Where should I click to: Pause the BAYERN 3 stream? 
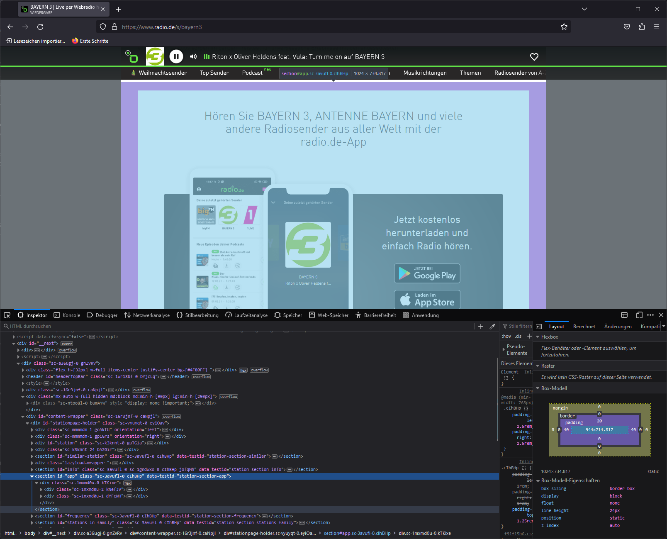pos(176,56)
